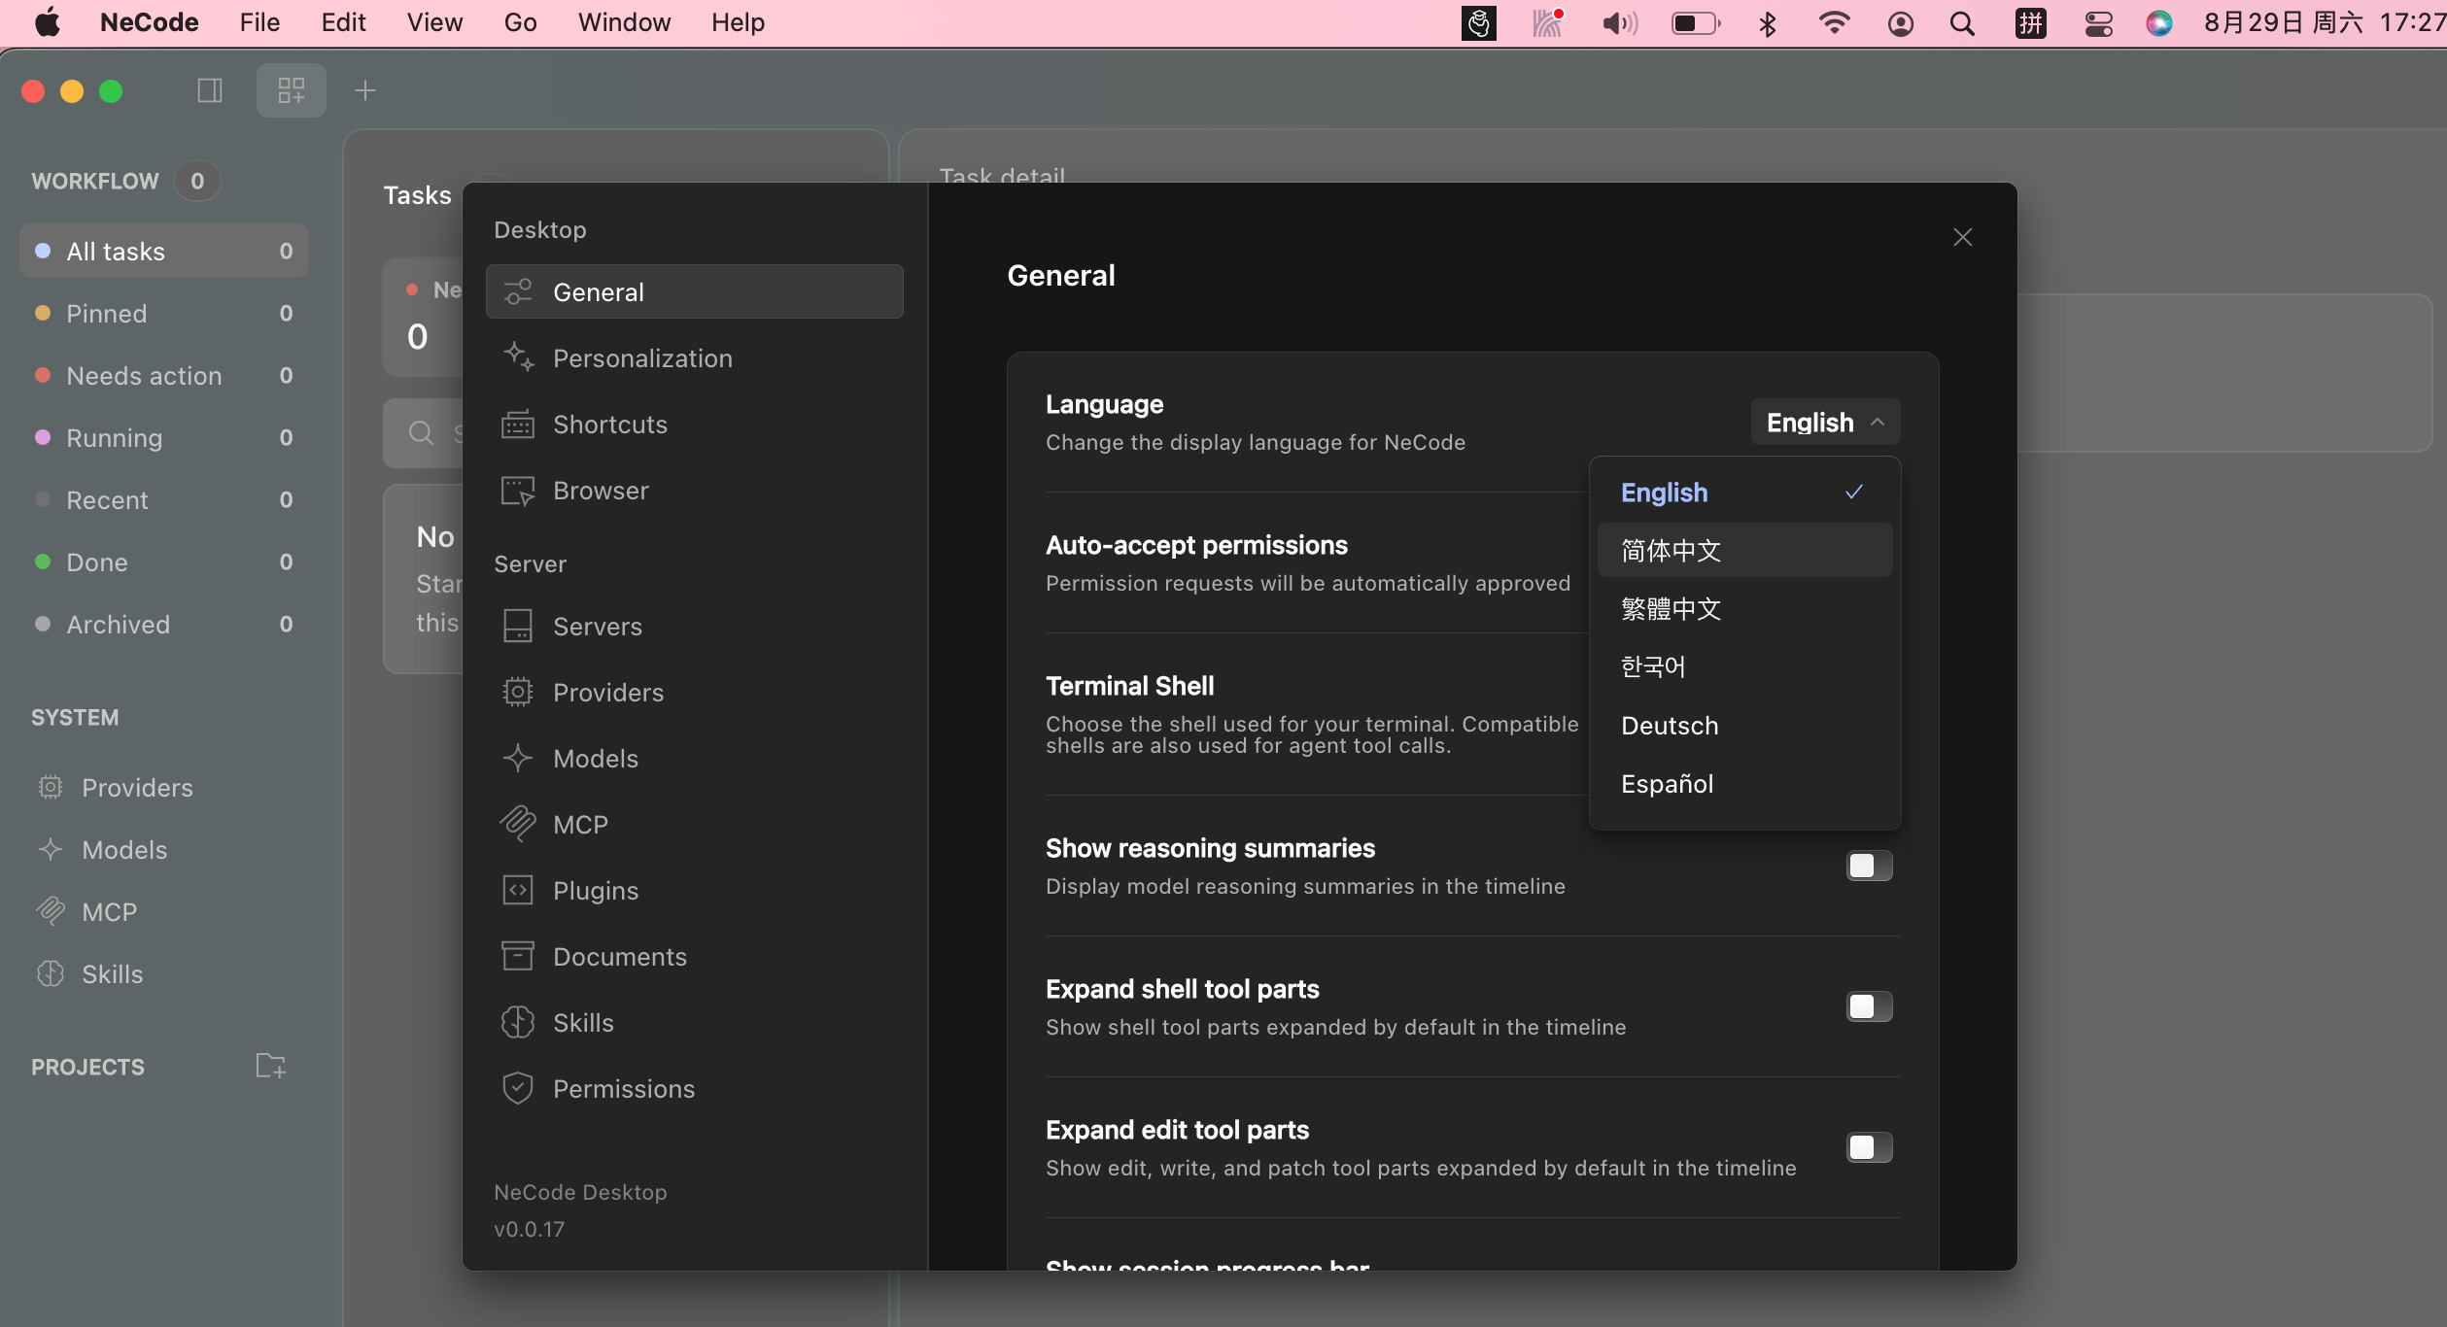This screenshot has height=1327, width=2447.
Task: Show Archived tasks in sidebar
Action: click(163, 624)
